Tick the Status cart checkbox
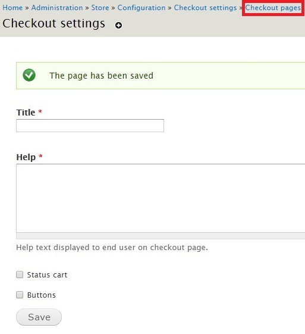 [x=20, y=274]
